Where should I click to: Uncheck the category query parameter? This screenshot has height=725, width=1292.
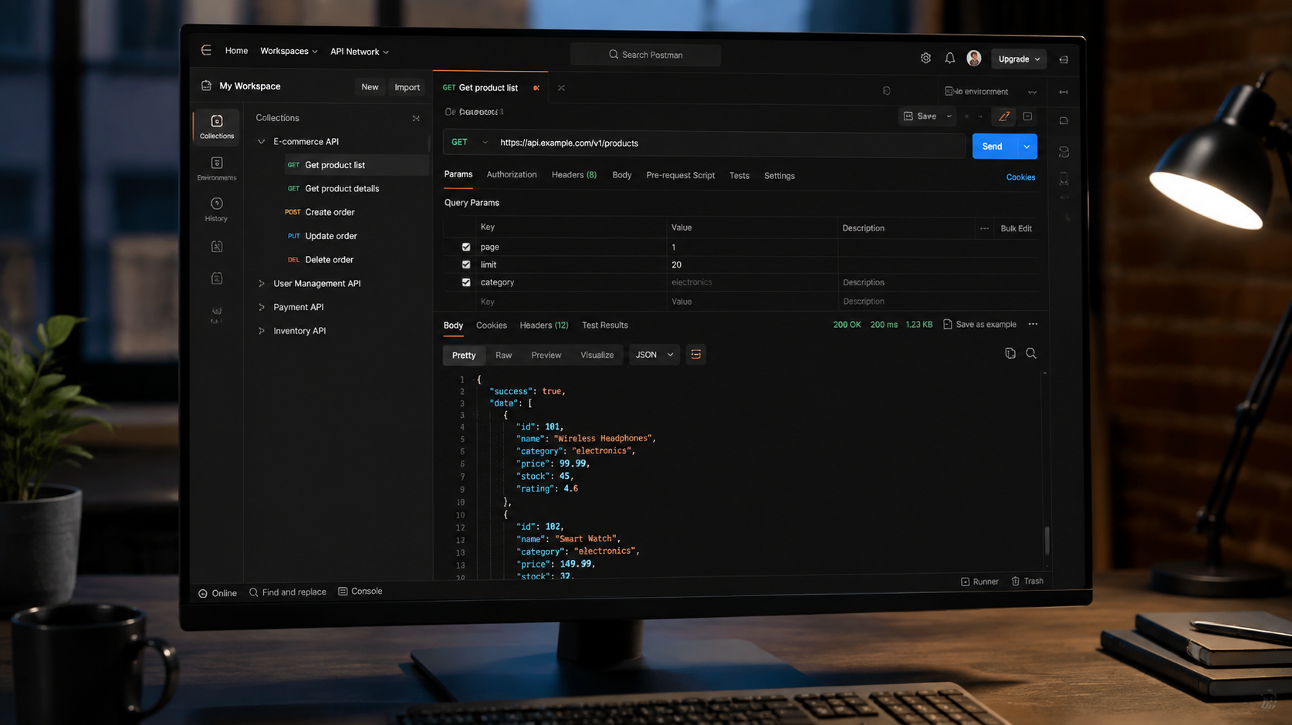pyautogui.click(x=466, y=282)
